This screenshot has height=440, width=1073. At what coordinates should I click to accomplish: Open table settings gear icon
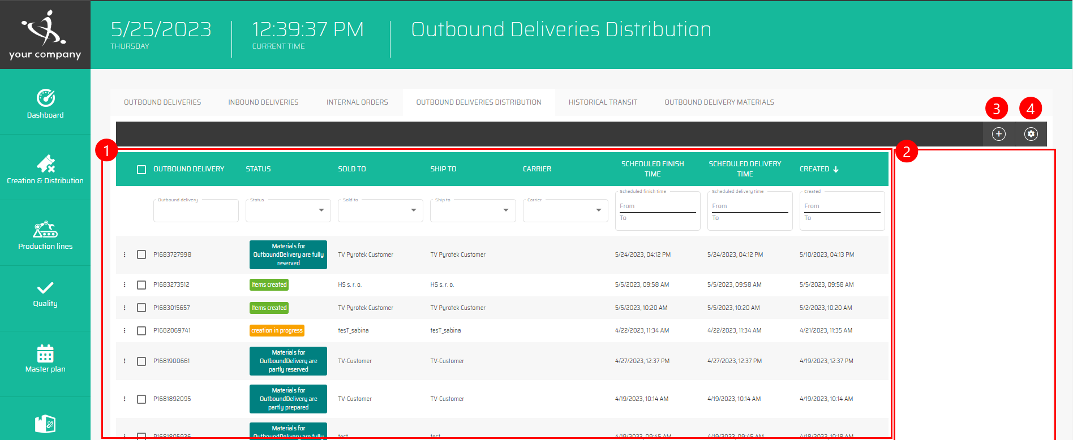pyautogui.click(x=1031, y=134)
